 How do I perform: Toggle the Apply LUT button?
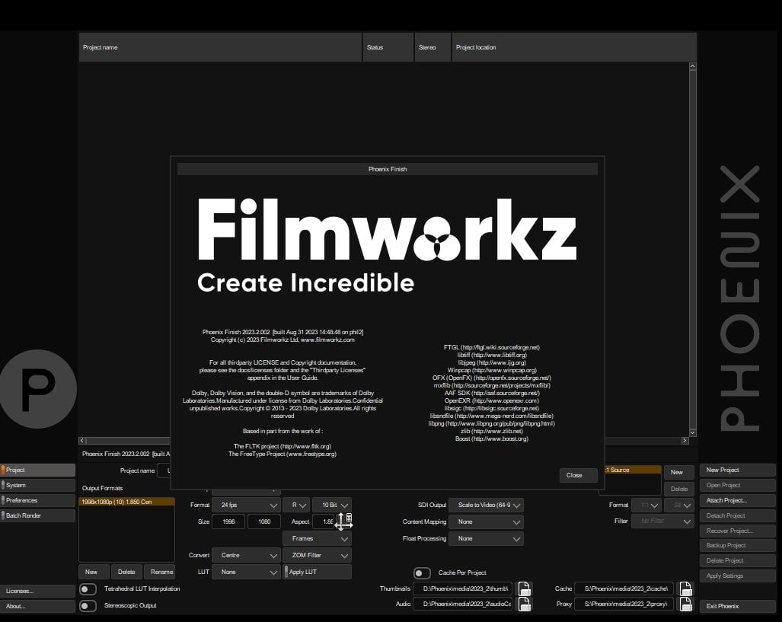pos(318,572)
